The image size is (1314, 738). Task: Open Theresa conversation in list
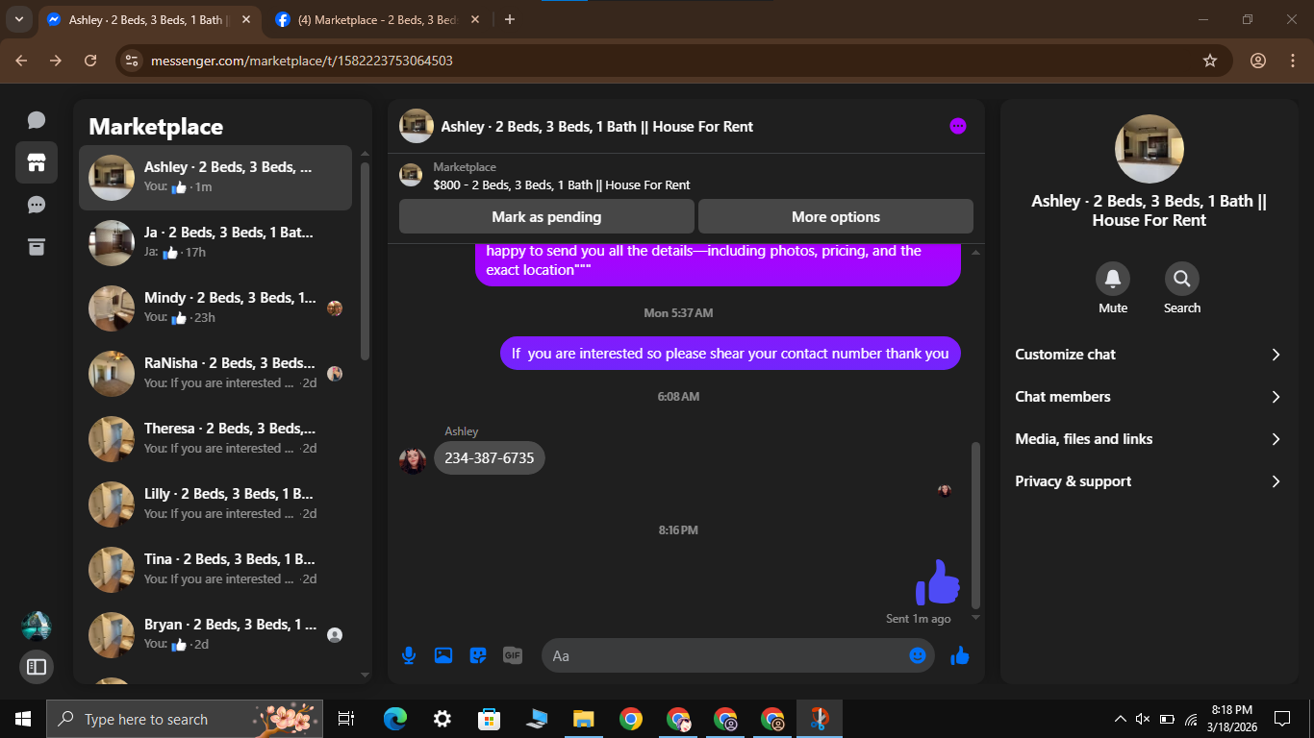coord(215,438)
